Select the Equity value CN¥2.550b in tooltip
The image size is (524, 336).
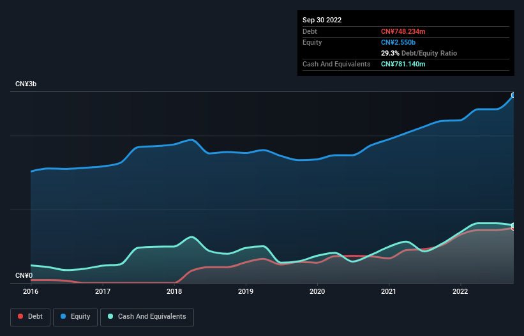[398, 42]
